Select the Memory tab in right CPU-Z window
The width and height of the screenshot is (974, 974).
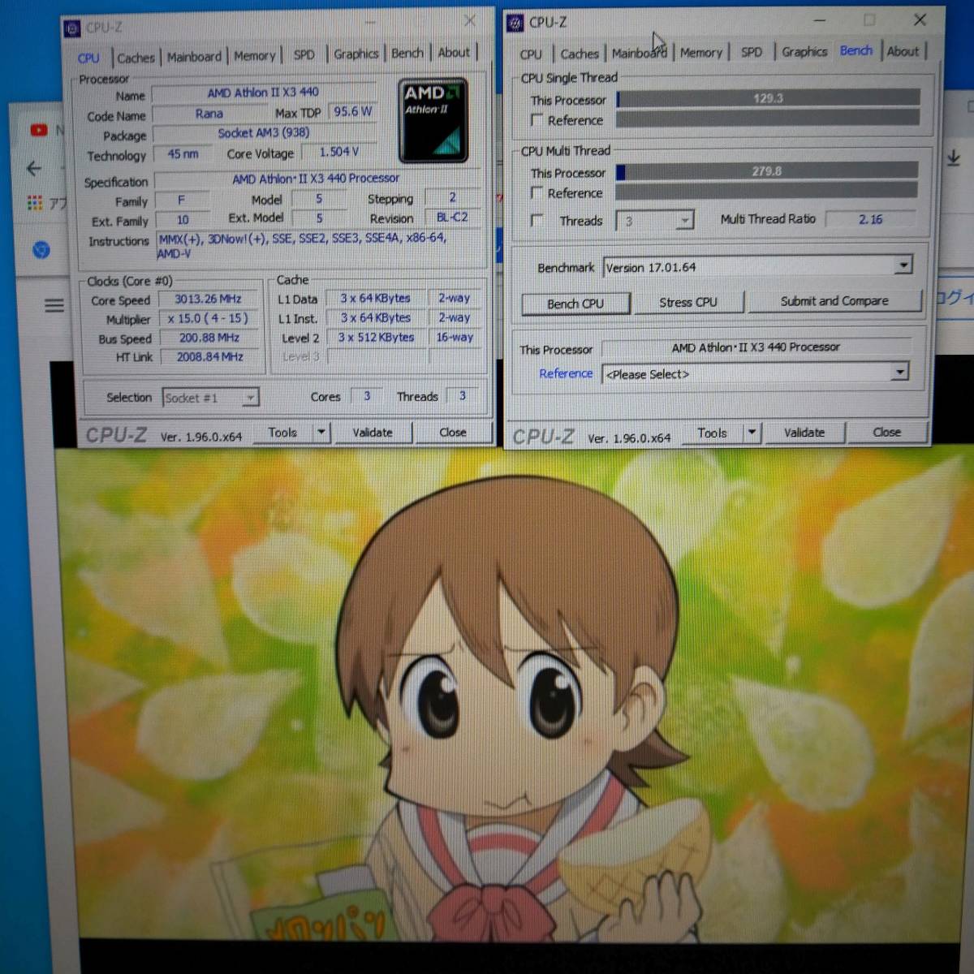click(701, 53)
